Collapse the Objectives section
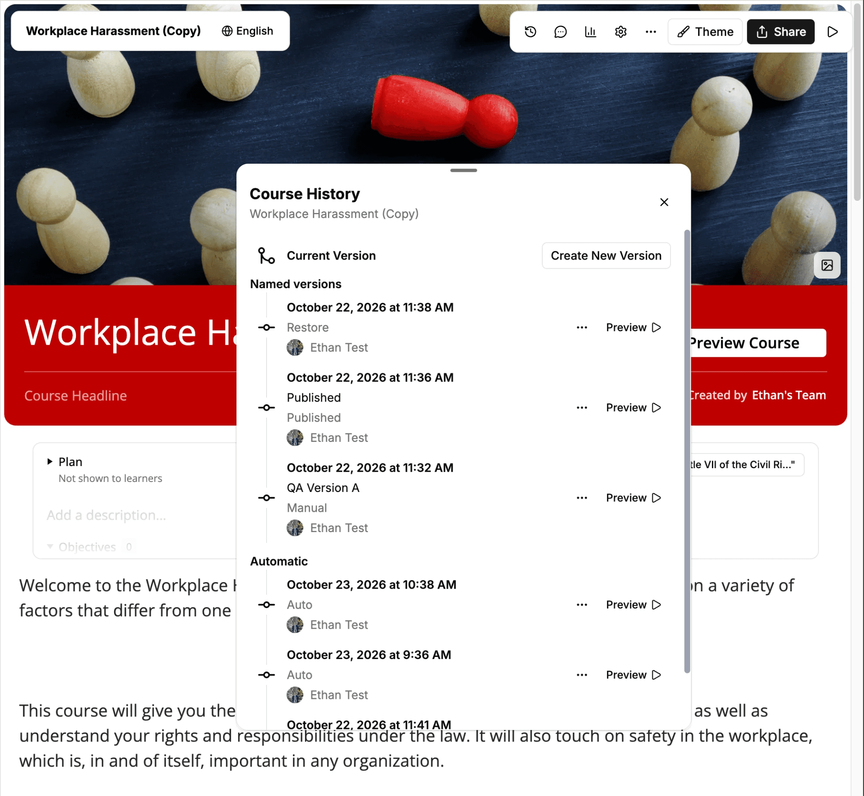Viewport: 864px width, 796px height. click(x=50, y=547)
